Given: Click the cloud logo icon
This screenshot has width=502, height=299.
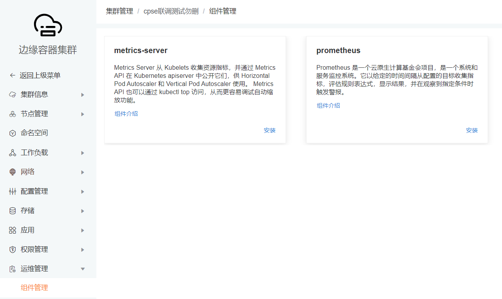Looking at the screenshot, I should click(x=48, y=25).
